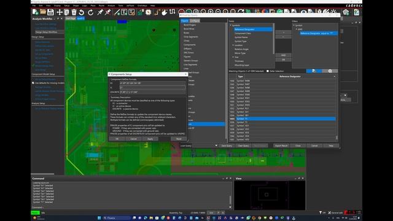Click the magnifier zoom icon in Find by Query
This screenshot has height=221, width=393.
click(330, 71)
